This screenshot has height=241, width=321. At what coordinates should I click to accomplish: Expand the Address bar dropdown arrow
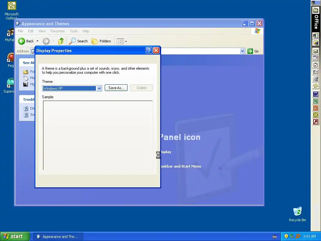pyautogui.click(x=242, y=51)
